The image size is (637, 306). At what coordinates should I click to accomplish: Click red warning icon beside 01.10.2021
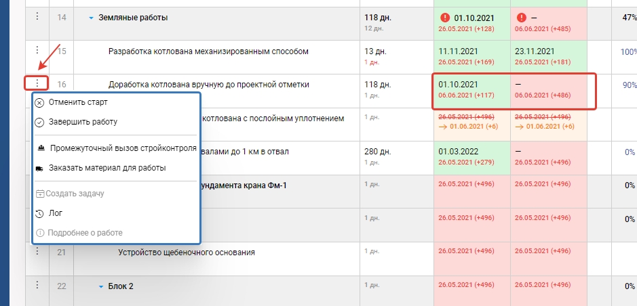click(x=445, y=18)
